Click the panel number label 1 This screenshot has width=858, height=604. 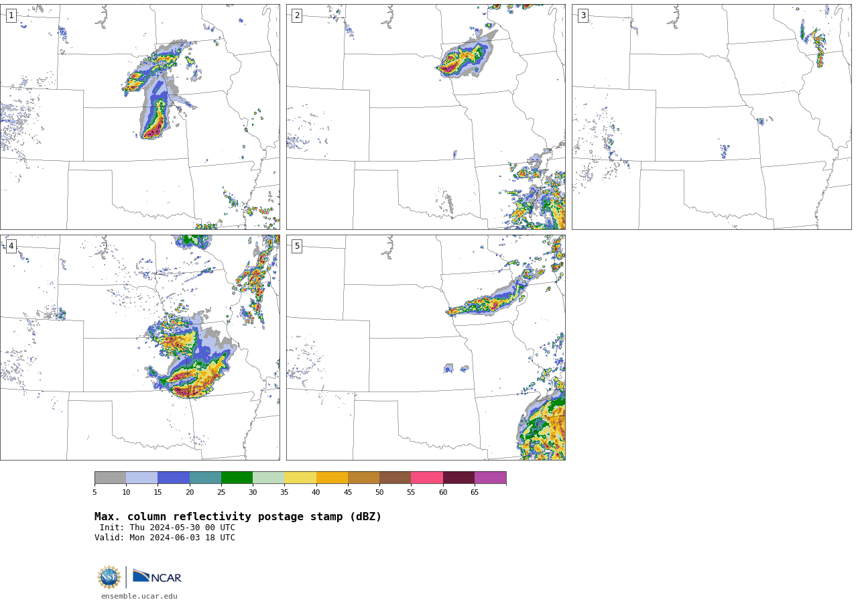click(x=11, y=15)
